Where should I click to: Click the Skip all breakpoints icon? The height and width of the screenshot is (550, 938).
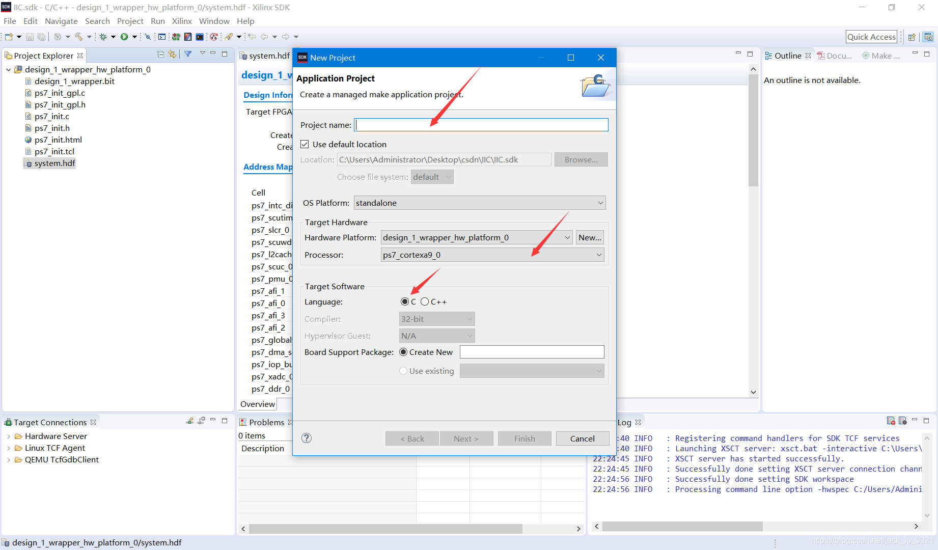(148, 37)
